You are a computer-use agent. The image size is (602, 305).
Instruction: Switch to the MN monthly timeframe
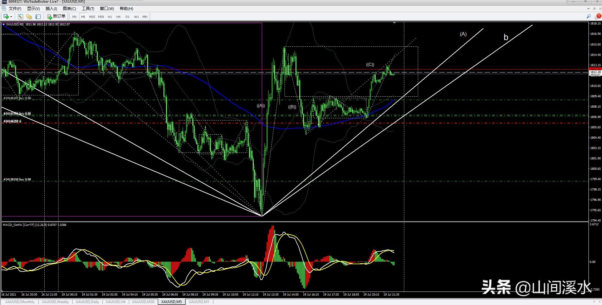(x=145, y=17)
